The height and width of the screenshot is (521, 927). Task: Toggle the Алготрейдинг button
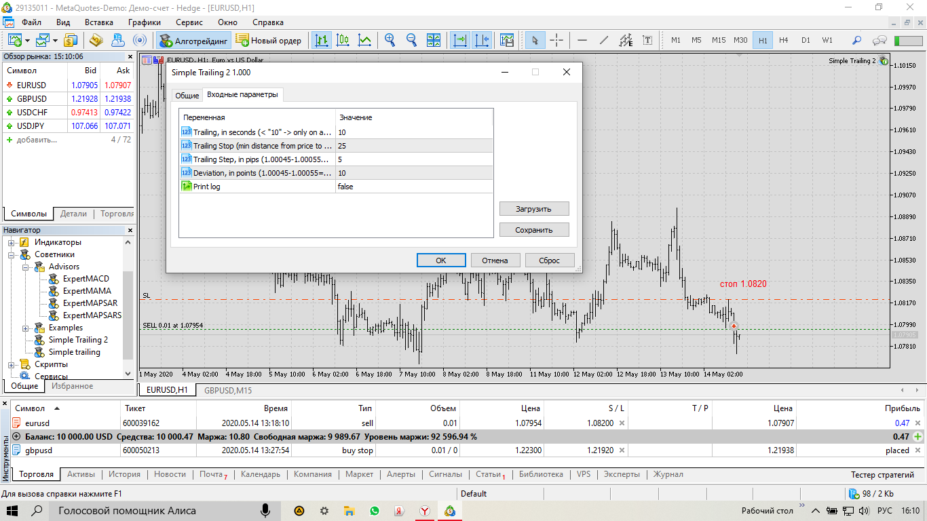pos(194,40)
